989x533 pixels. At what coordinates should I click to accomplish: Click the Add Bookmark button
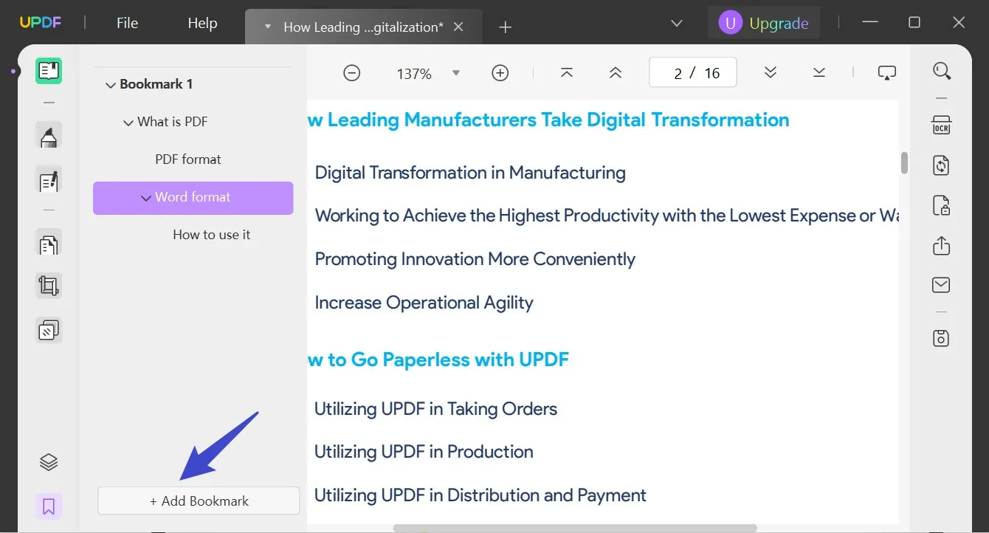(199, 501)
